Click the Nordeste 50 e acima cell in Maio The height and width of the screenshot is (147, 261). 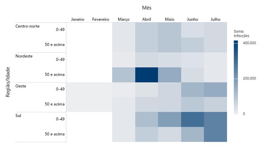[x=169, y=75]
